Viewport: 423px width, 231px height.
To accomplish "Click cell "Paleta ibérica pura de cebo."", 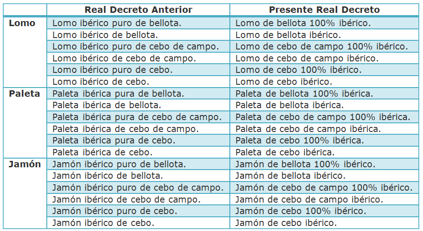I will pyautogui.click(x=114, y=140).
